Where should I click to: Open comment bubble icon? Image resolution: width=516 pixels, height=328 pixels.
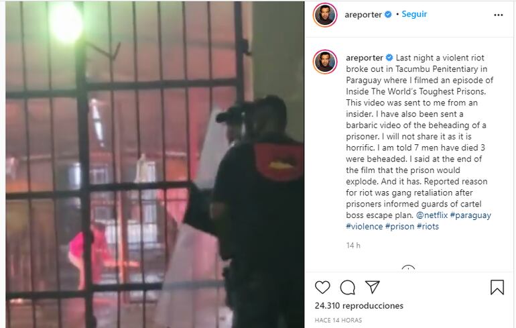pyautogui.click(x=348, y=287)
